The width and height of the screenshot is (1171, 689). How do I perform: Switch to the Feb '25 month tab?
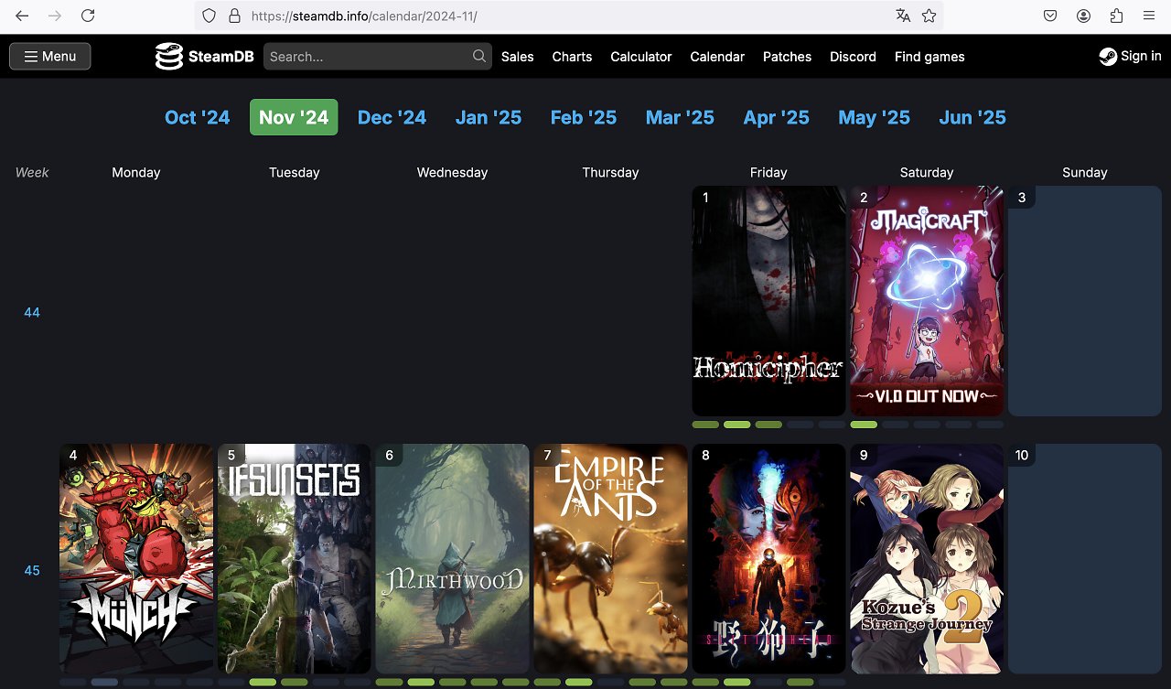584,117
